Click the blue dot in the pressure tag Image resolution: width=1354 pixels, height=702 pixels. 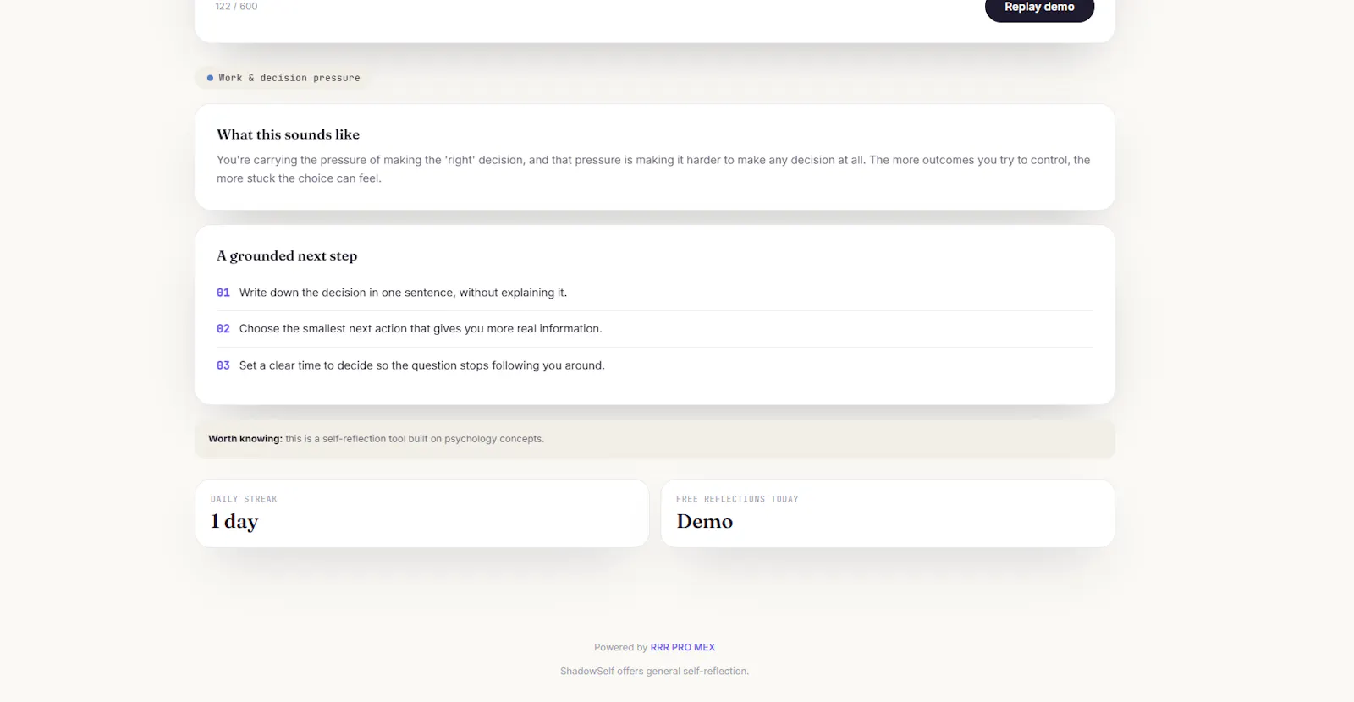click(210, 78)
